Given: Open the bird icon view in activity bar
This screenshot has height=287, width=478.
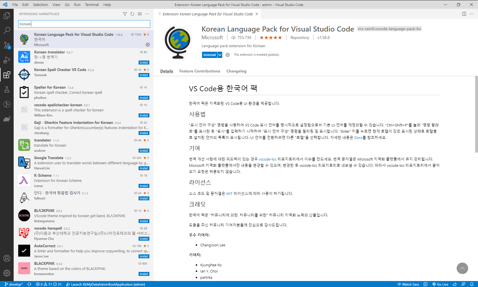Looking at the screenshot, I should [7, 119].
